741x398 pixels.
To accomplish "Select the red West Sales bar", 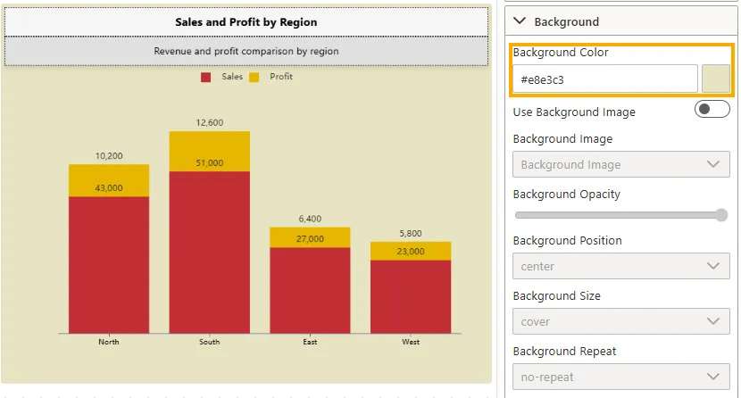I will (412, 296).
